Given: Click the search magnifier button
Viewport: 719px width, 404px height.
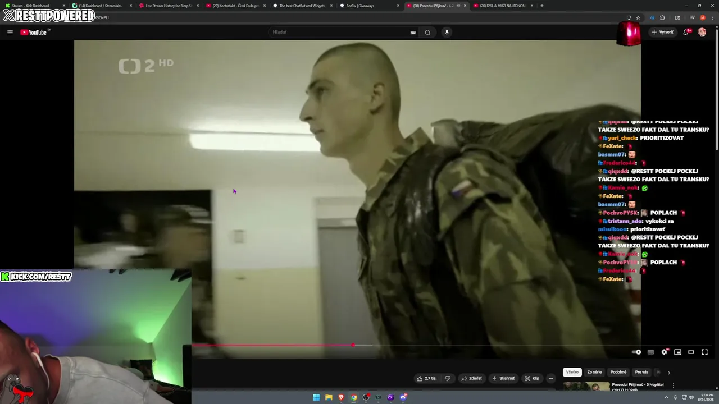Looking at the screenshot, I should pyautogui.click(x=427, y=32).
